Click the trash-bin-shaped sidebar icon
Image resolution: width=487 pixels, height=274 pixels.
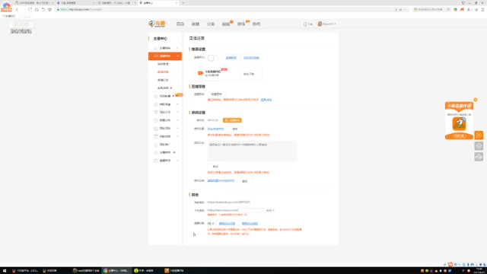[x=156, y=112]
